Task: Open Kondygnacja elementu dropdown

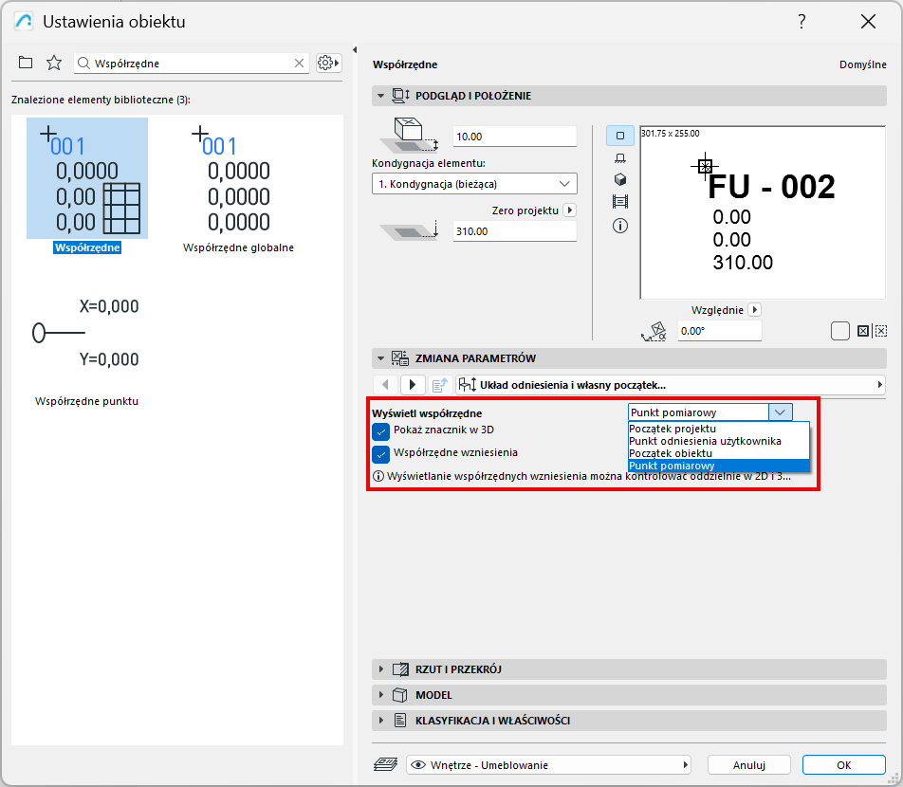Action: pos(474,184)
